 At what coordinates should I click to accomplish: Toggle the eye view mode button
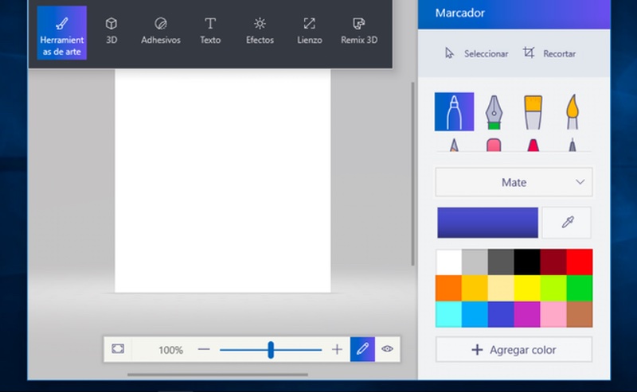point(387,349)
